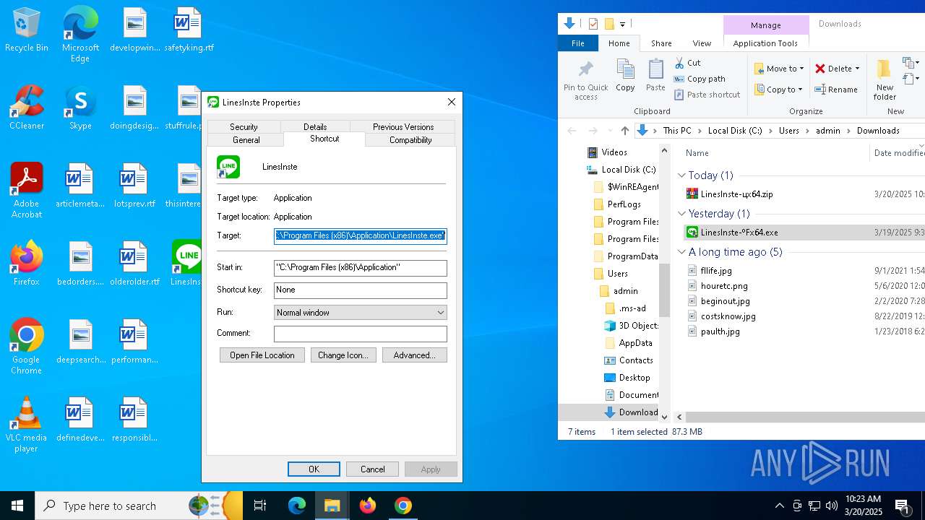Collapse the Today group in Downloads
This screenshot has width=925, height=520.
[681, 175]
